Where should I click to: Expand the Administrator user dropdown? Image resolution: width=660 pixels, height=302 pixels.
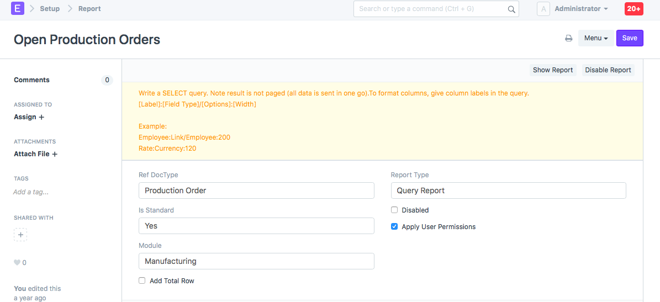tap(581, 9)
